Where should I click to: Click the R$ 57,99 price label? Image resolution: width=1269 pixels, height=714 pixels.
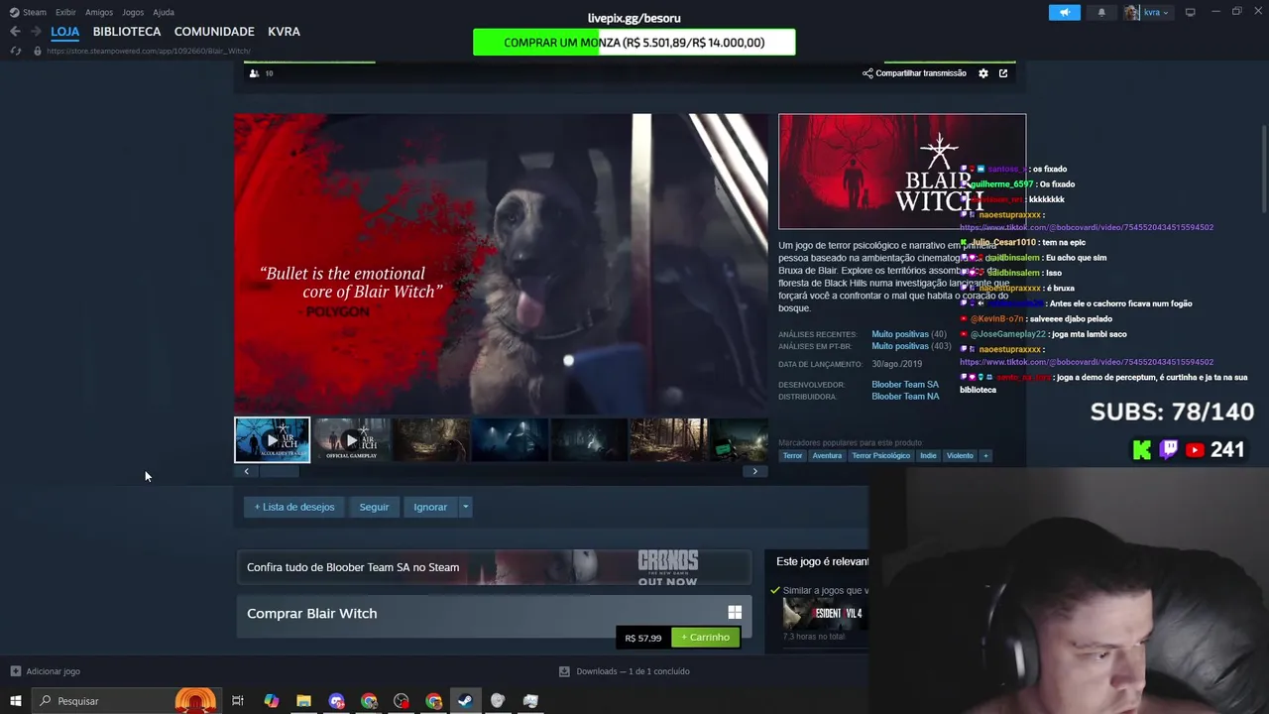643,638
